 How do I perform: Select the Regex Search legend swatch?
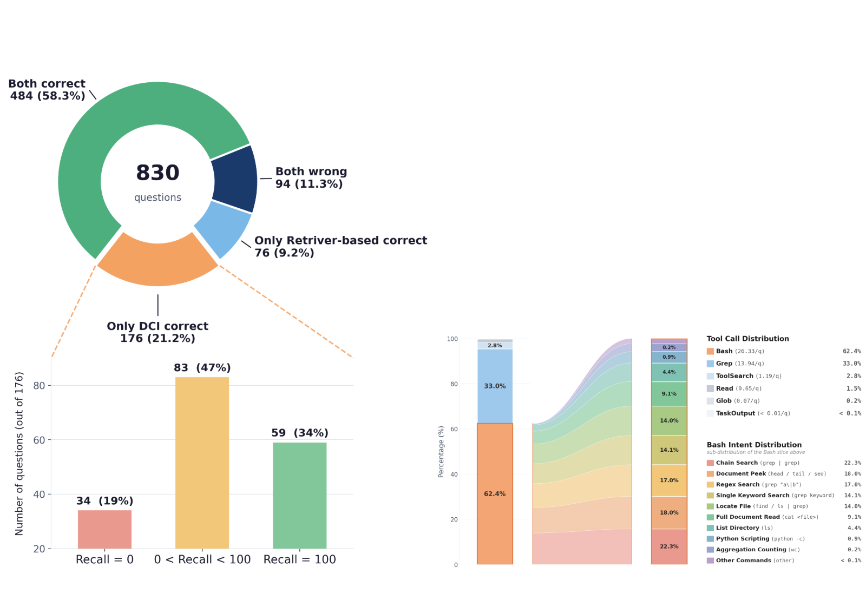pos(710,484)
